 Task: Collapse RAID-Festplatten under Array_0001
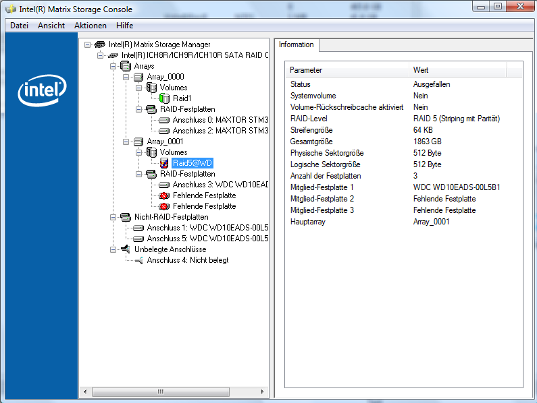point(138,174)
